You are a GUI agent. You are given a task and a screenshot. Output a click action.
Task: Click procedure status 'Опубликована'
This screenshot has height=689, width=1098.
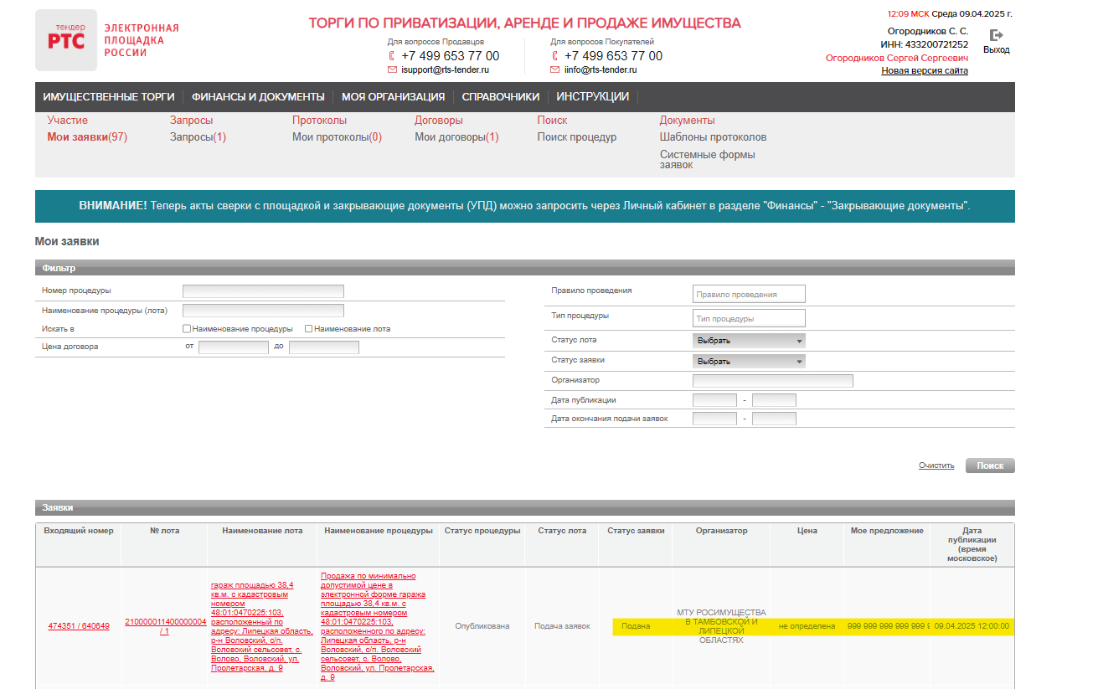click(482, 626)
